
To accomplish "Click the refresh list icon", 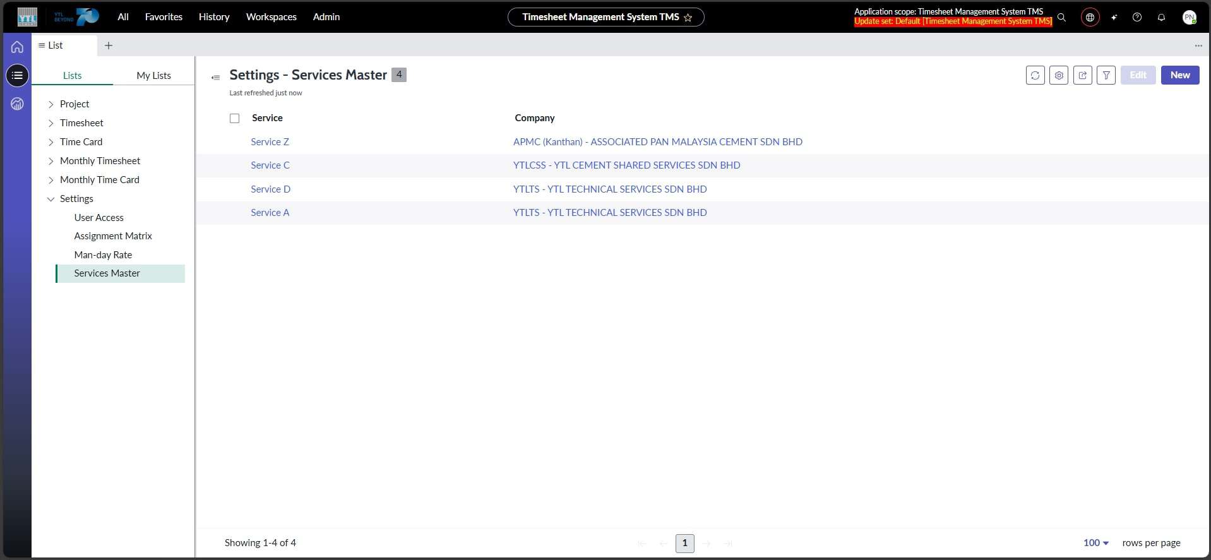I will (x=1035, y=75).
